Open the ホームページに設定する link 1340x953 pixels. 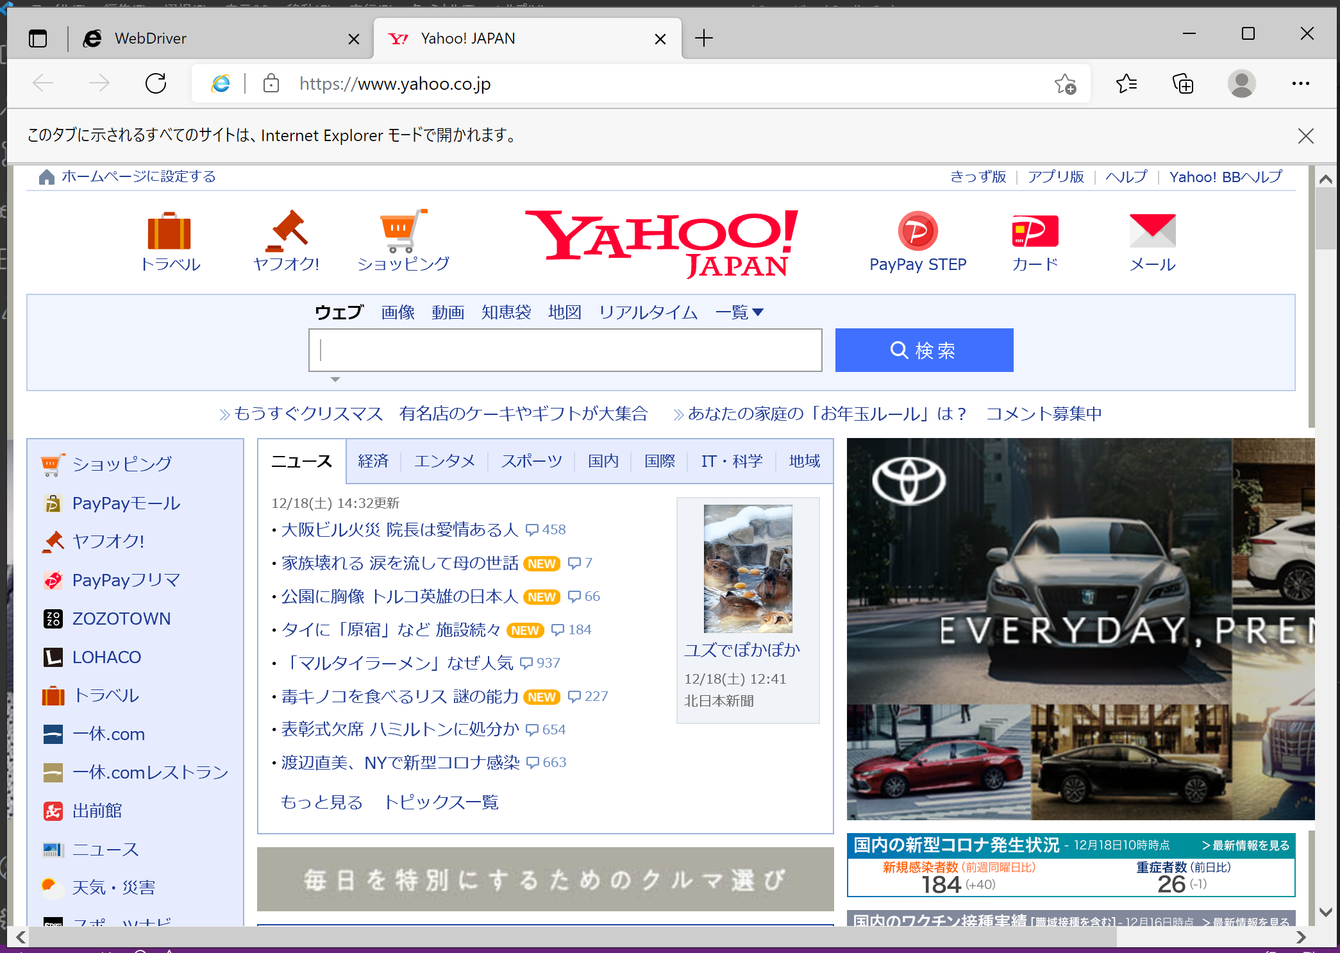click(x=138, y=176)
